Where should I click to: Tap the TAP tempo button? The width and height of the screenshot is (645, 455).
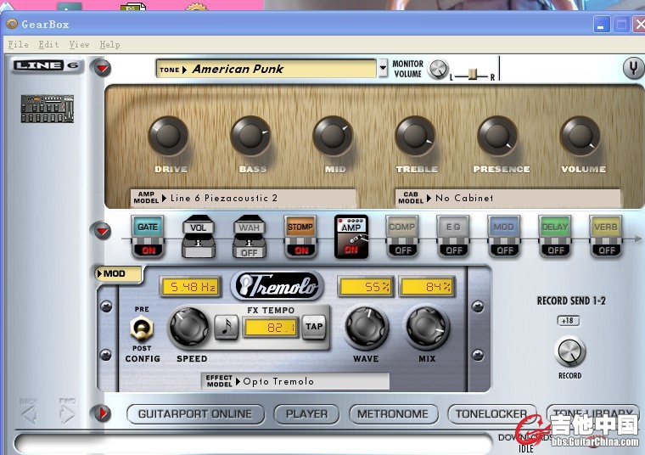tap(314, 327)
